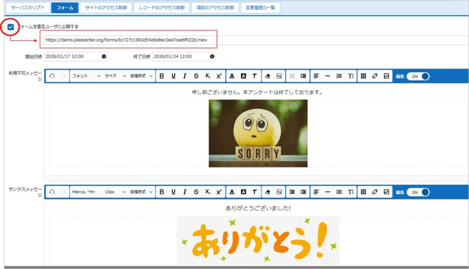Click the 終了日時 date input field
Screen dimensions: 469x269
point(180,57)
